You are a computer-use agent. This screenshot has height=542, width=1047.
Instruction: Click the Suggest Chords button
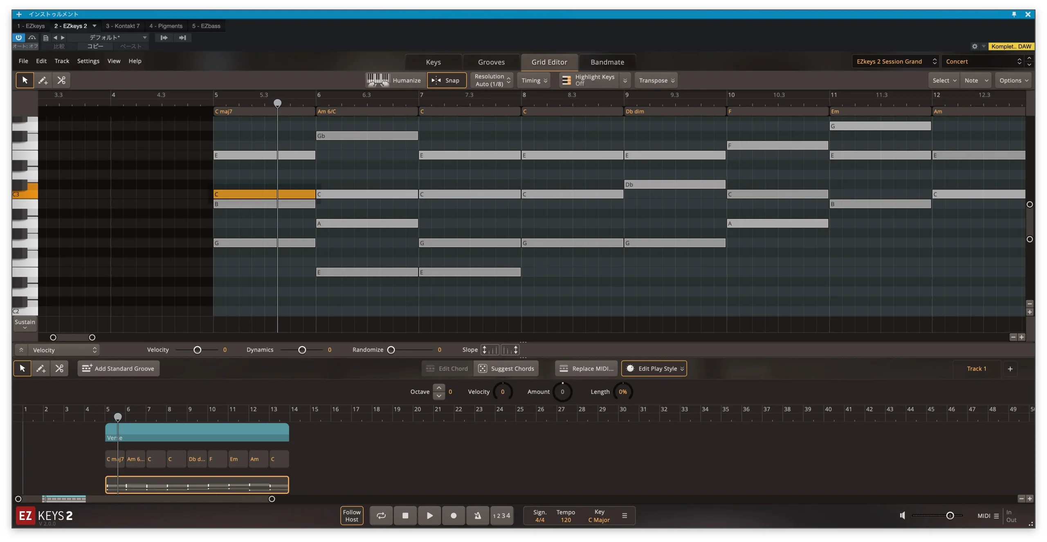click(506, 368)
